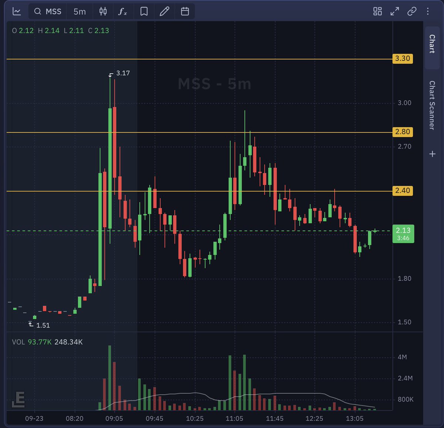Click the 3.17 high marker

tap(119, 74)
